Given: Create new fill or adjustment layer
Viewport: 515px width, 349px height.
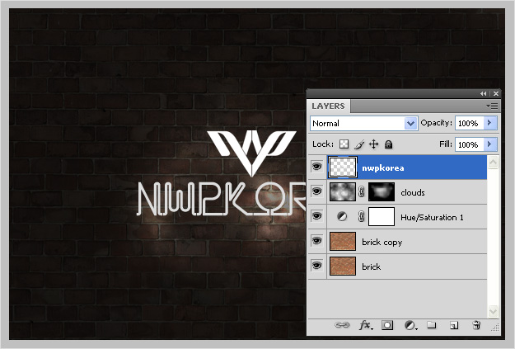Looking at the screenshot, I should tap(410, 325).
